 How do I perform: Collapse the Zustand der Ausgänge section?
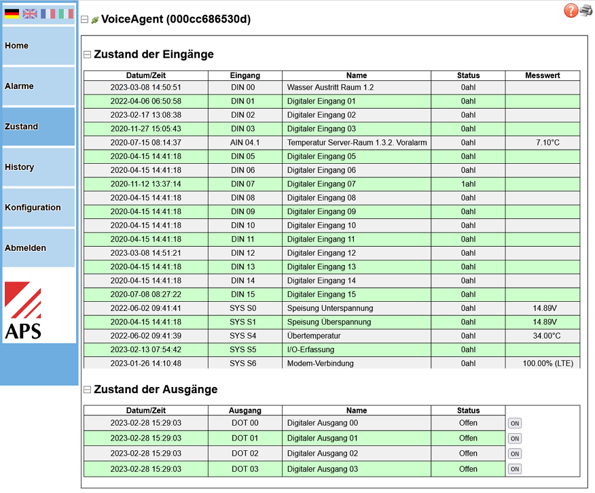(x=87, y=390)
